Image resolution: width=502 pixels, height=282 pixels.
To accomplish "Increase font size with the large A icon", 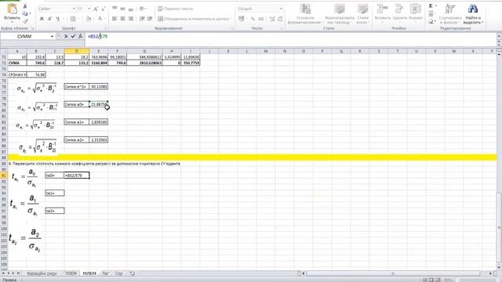I will click(96, 9).
